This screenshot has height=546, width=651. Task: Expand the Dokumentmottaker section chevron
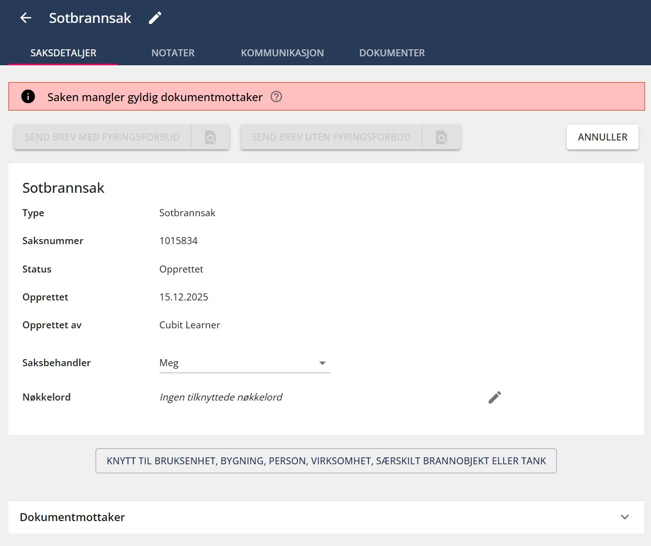pyautogui.click(x=625, y=517)
